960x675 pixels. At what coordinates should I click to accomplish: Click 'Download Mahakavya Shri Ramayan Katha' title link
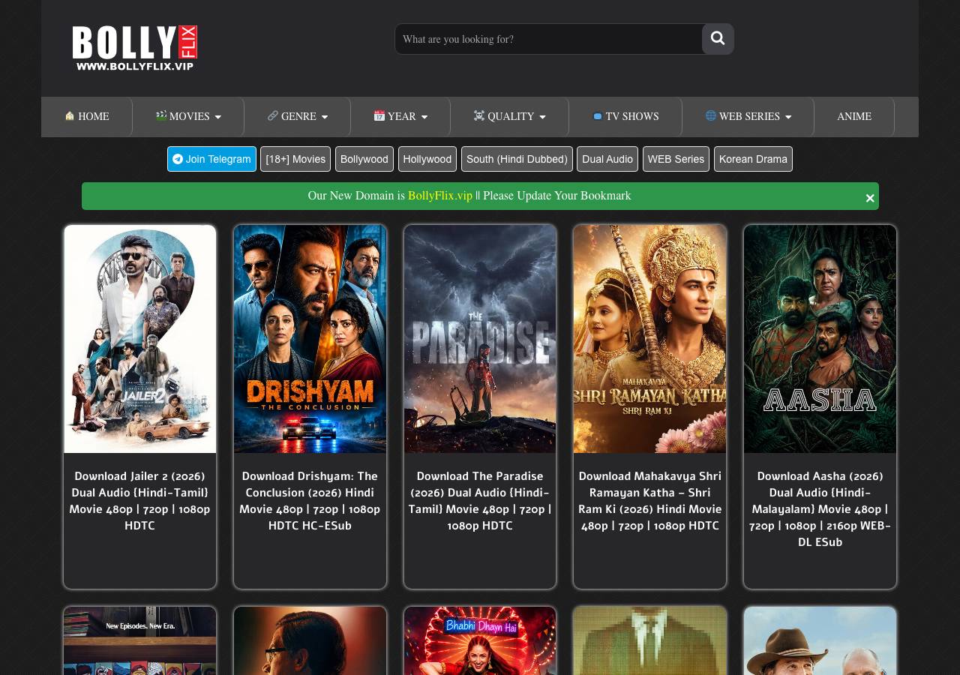pyautogui.click(x=649, y=501)
